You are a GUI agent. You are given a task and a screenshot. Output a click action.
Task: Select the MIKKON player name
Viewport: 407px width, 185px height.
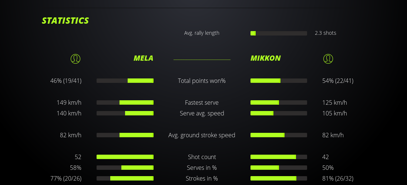pos(265,58)
